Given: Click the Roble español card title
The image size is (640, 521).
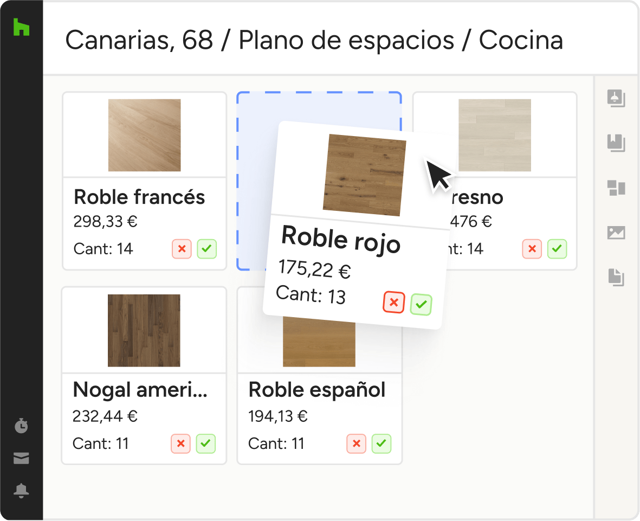Looking at the screenshot, I should [317, 390].
